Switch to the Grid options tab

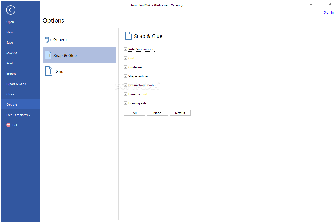79,71
